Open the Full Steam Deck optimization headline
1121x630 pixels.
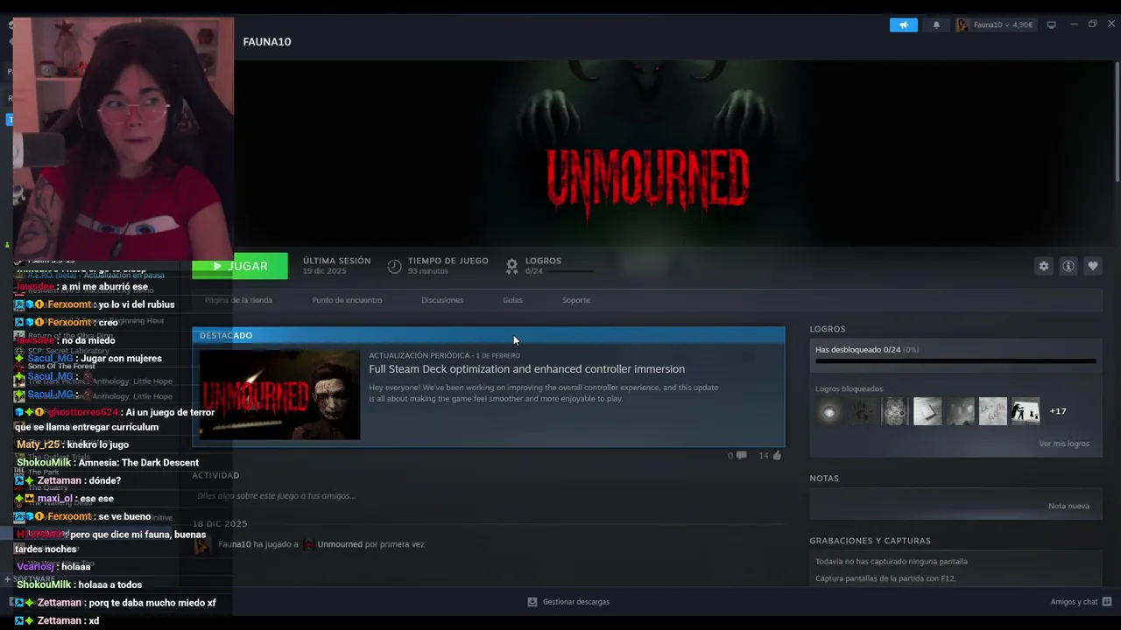point(526,369)
